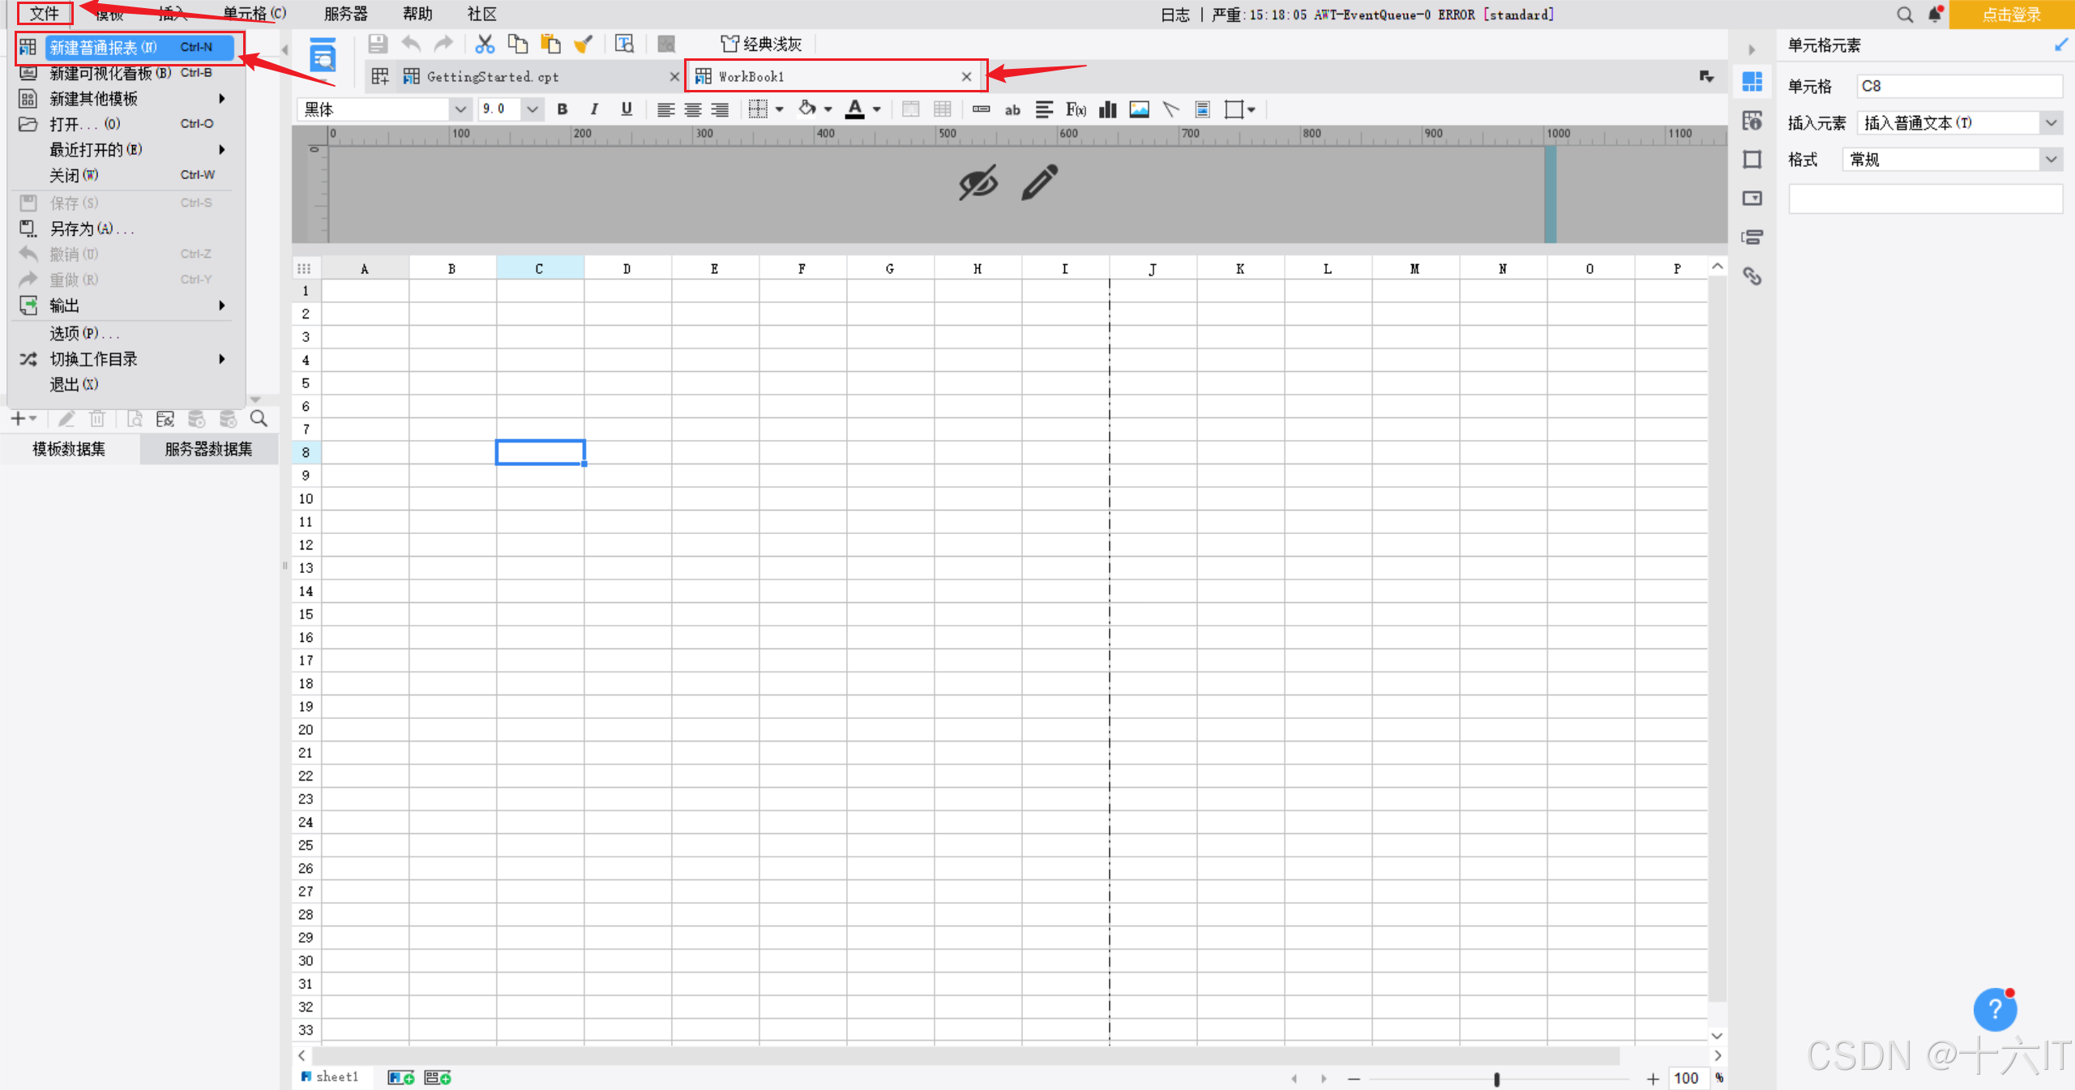Screen dimensions: 2075x1090
Task: Click the zoom slider handle at bottom right
Action: [x=1496, y=1079]
